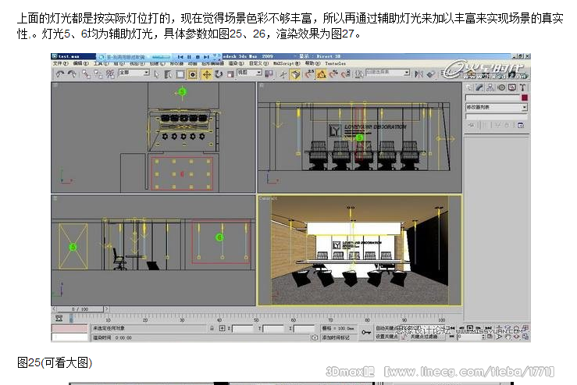Skip to next track in media widget

tap(207, 57)
